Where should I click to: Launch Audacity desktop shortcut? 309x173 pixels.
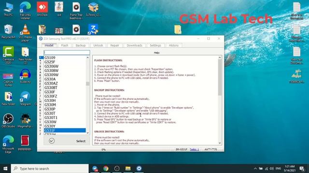(x=25, y=76)
